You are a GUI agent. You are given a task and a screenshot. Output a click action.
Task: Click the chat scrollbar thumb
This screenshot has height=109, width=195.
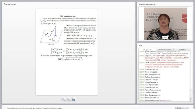pyautogui.click(x=191, y=94)
